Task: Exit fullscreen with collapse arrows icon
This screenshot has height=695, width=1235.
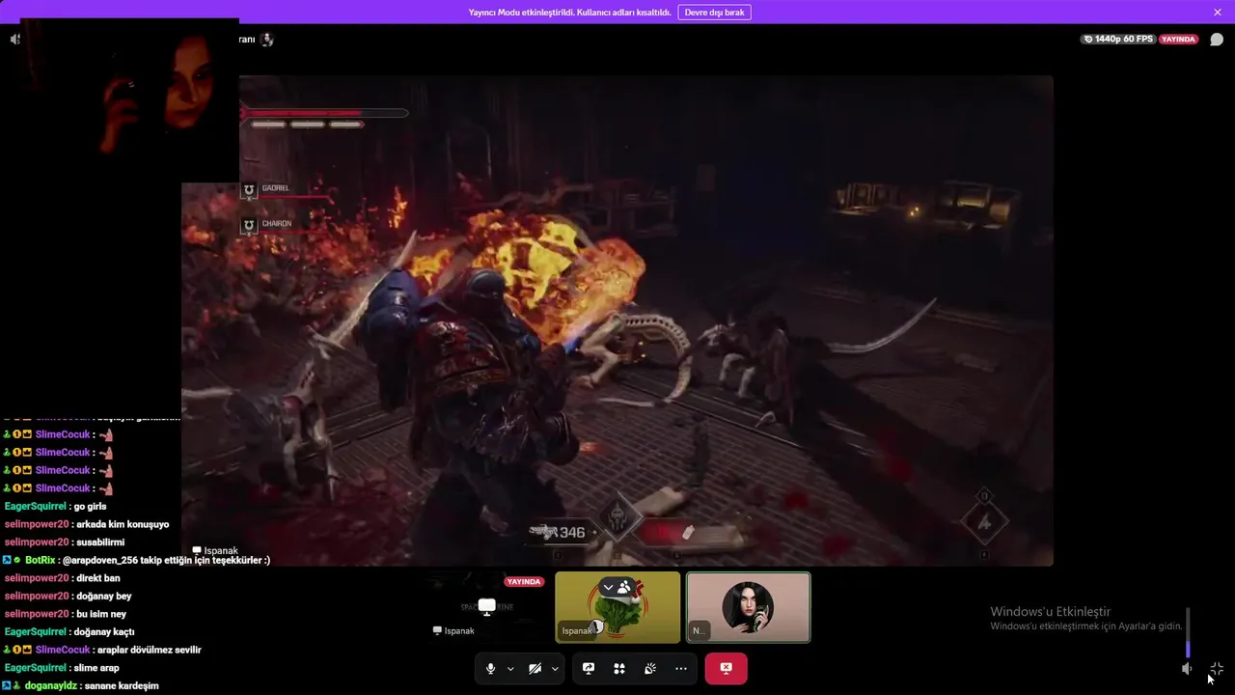Action: [1217, 668]
